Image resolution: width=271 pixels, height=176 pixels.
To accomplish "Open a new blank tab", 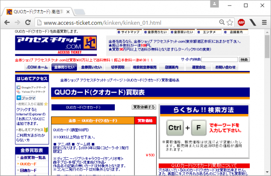I will pyautogui.click(x=79, y=12).
